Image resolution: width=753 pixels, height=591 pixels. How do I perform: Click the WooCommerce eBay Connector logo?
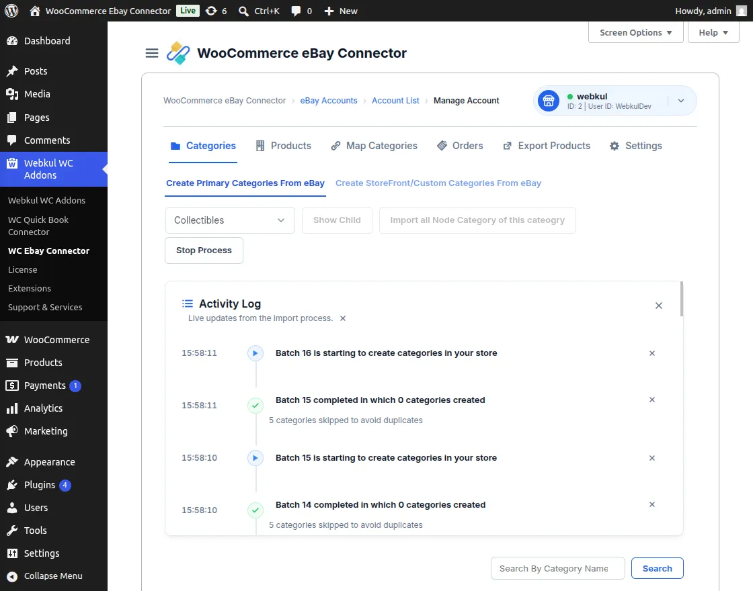click(x=178, y=53)
